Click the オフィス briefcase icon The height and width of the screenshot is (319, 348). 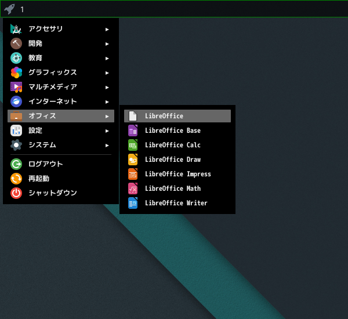tap(16, 116)
